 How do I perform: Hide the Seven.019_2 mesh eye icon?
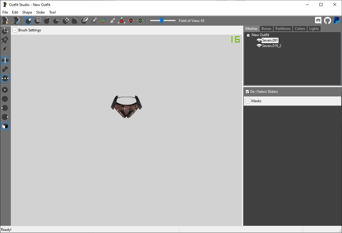259,46
